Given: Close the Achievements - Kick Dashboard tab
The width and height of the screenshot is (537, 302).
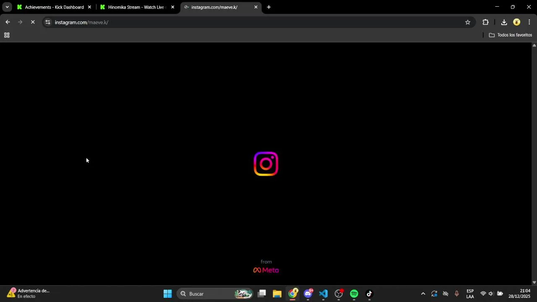Looking at the screenshot, I should point(89,7).
